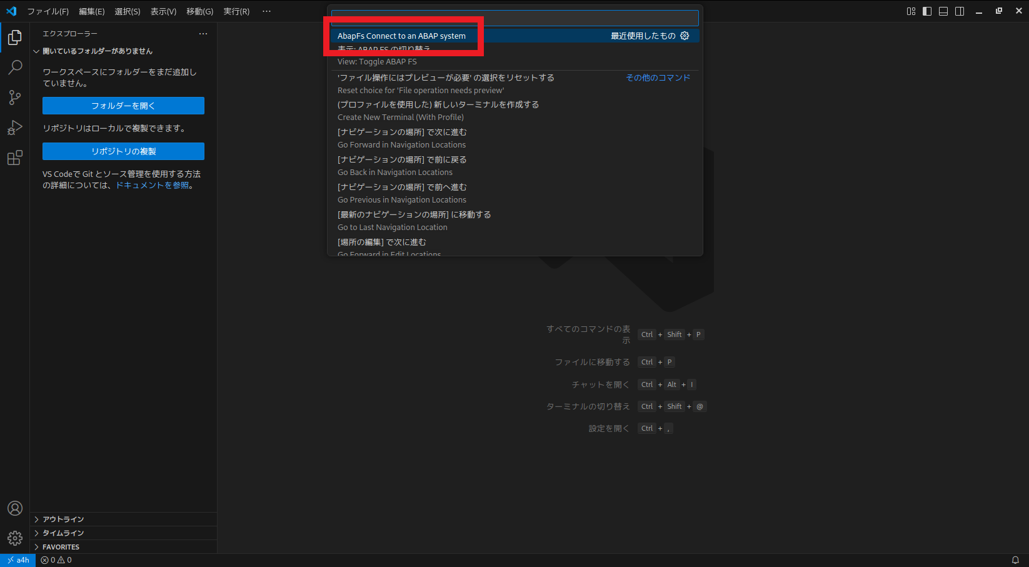Image resolution: width=1029 pixels, height=567 pixels.
Task: Select the Run and Debug icon
Action: click(15, 128)
